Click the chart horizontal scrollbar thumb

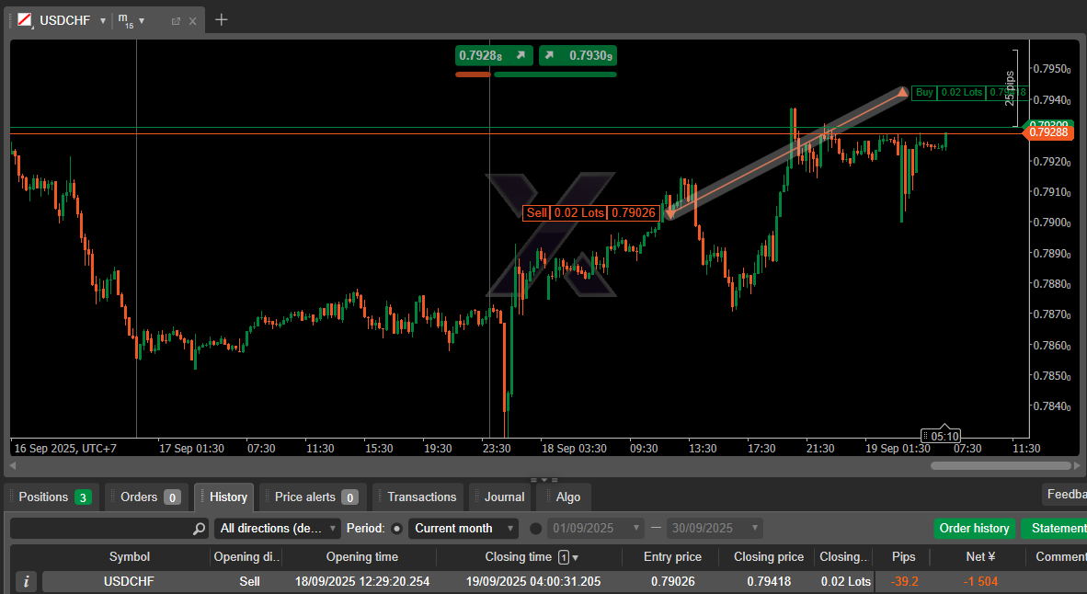[1001, 465]
